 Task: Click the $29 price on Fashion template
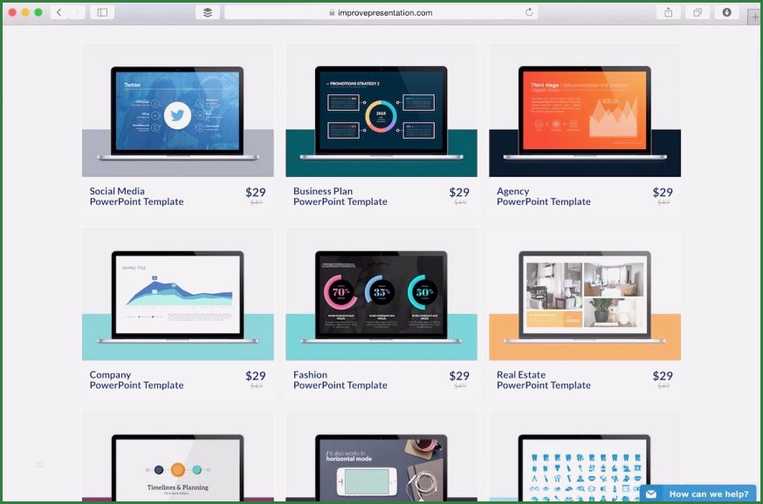459,376
